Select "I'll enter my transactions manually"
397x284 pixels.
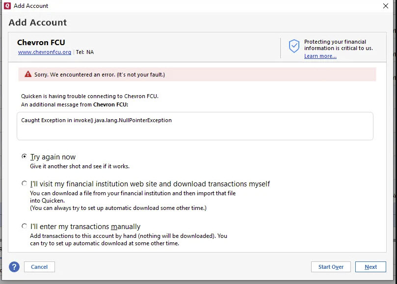pyautogui.click(x=24, y=226)
